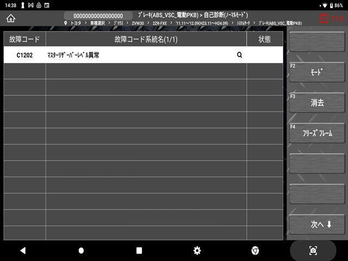Tap the red battery voltage indicator
348x261 pixels.
point(332,18)
